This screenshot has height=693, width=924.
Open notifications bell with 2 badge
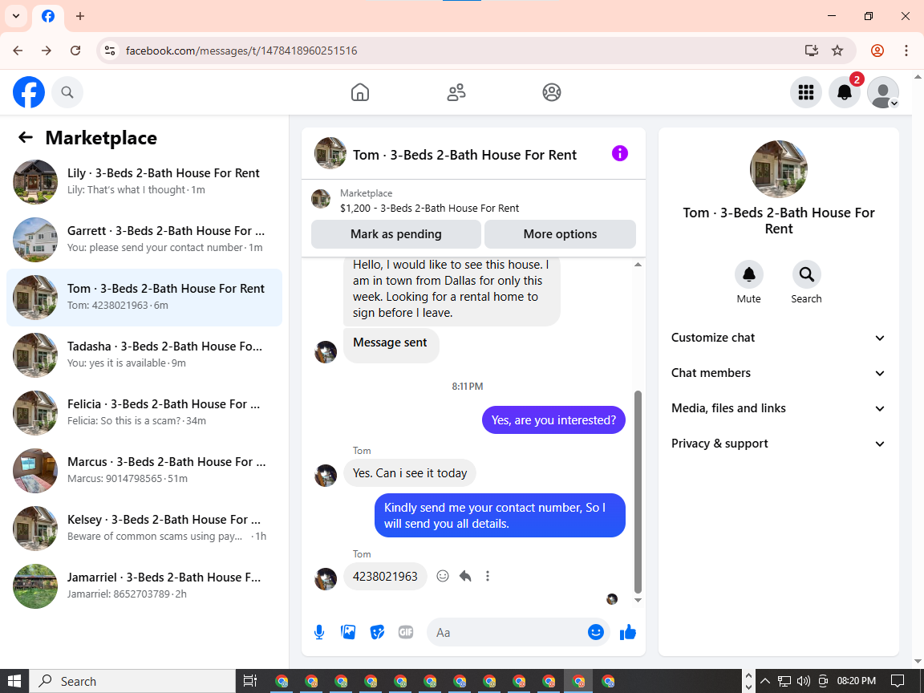[x=845, y=92]
